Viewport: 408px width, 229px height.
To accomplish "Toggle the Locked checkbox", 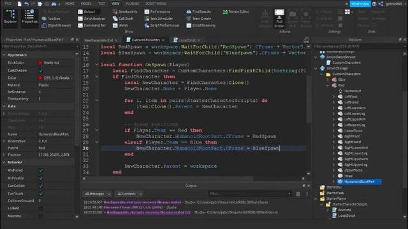I will click(41, 208).
